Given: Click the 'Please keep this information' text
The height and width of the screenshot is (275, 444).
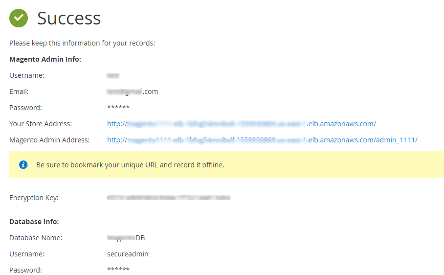Looking at the screenshot, I should click(82, 43).
